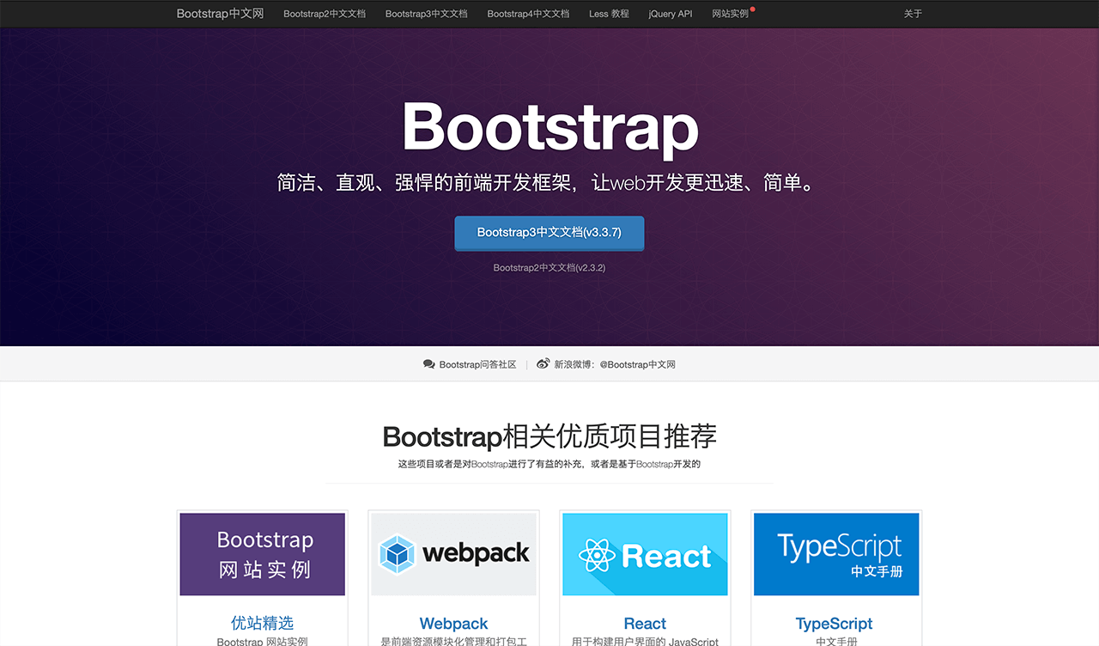This screenshot has width=1099, height=646.
Task: Go to Bootstrap4中文文档 nav item
Action: [x=528, y=14]
